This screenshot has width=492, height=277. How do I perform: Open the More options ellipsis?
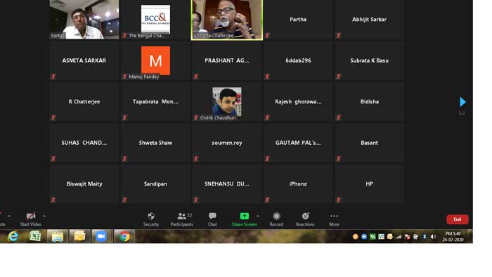tap(334, 219)
